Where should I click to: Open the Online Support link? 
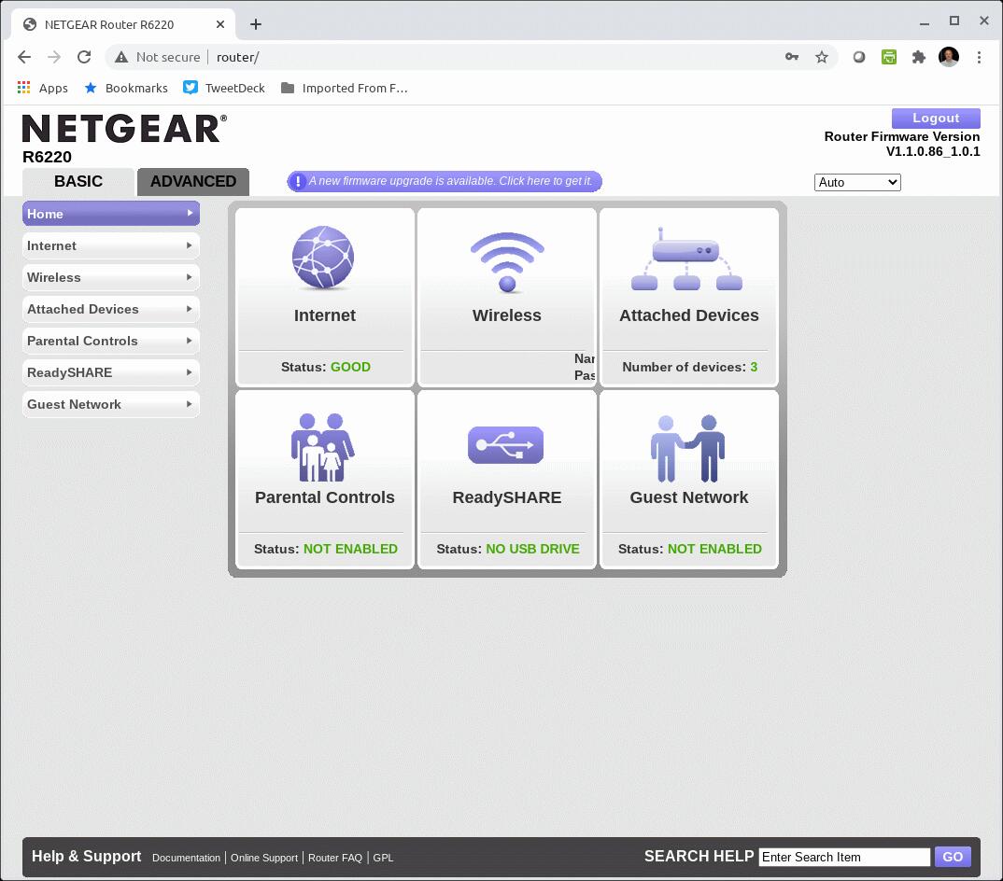[264, 858]
